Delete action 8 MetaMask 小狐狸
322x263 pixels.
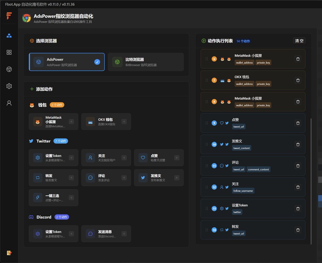pyautogui.click(x=298, y=102)
